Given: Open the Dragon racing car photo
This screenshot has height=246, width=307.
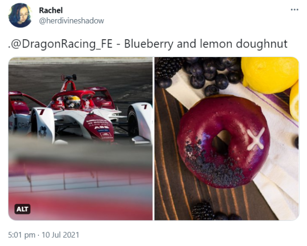Looking at the screenshot, I should point(81,139).
